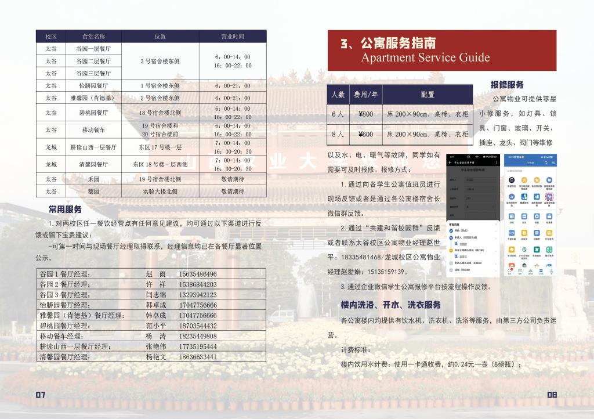Viewport: 594px width, 419px height.
Task: Click the '怡膳园餐厅经理' row label
Action: (65, 305)
